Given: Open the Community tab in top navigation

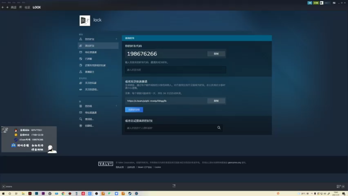Looking at the screenshot, I should [x=27, y=7].
